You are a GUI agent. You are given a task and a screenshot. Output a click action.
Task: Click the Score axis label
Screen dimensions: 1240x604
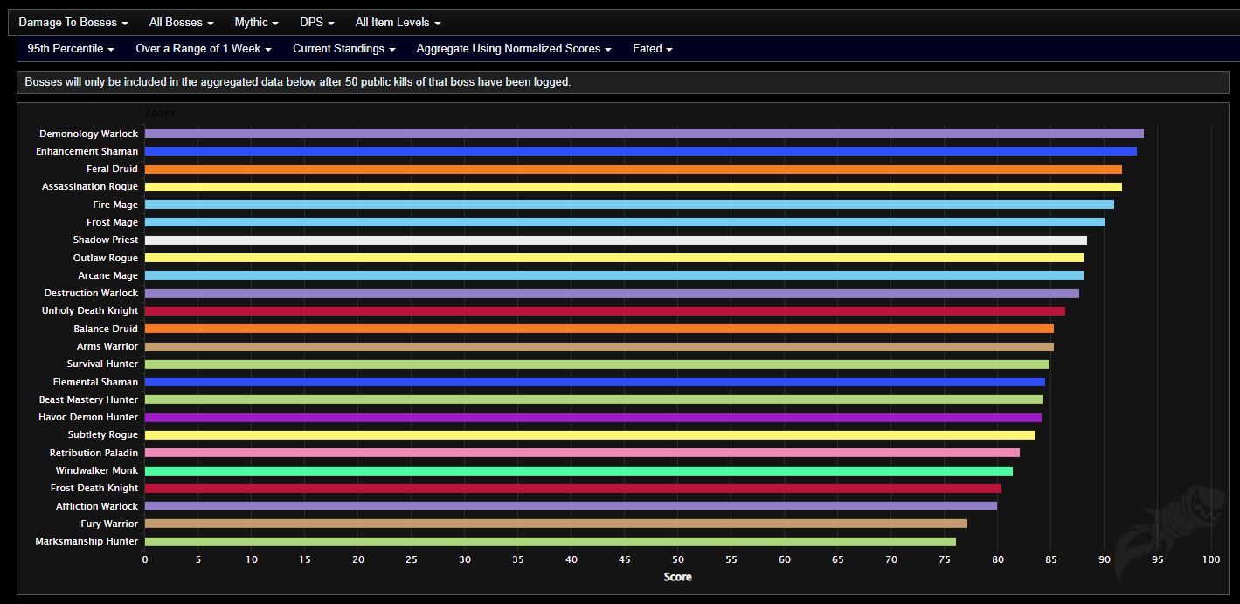[x=677, y=577]
